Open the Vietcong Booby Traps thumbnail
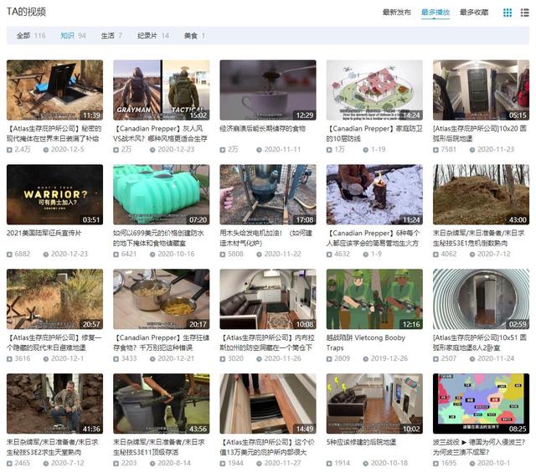 pos(374,299)
